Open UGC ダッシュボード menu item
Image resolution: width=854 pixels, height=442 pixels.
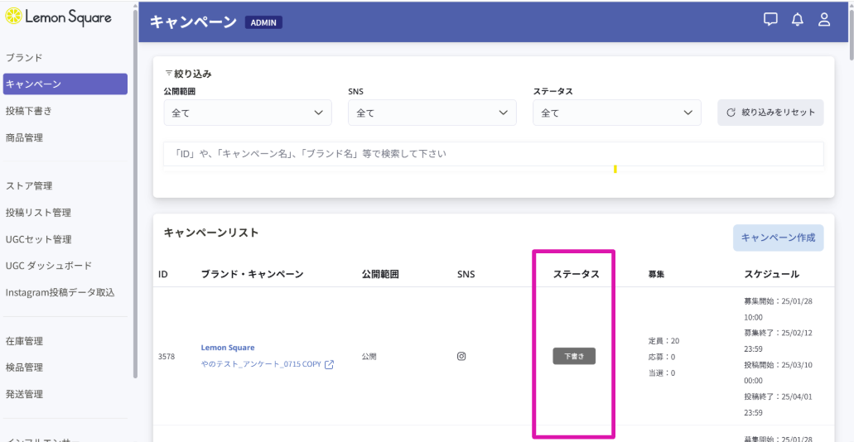coord(49,266)
